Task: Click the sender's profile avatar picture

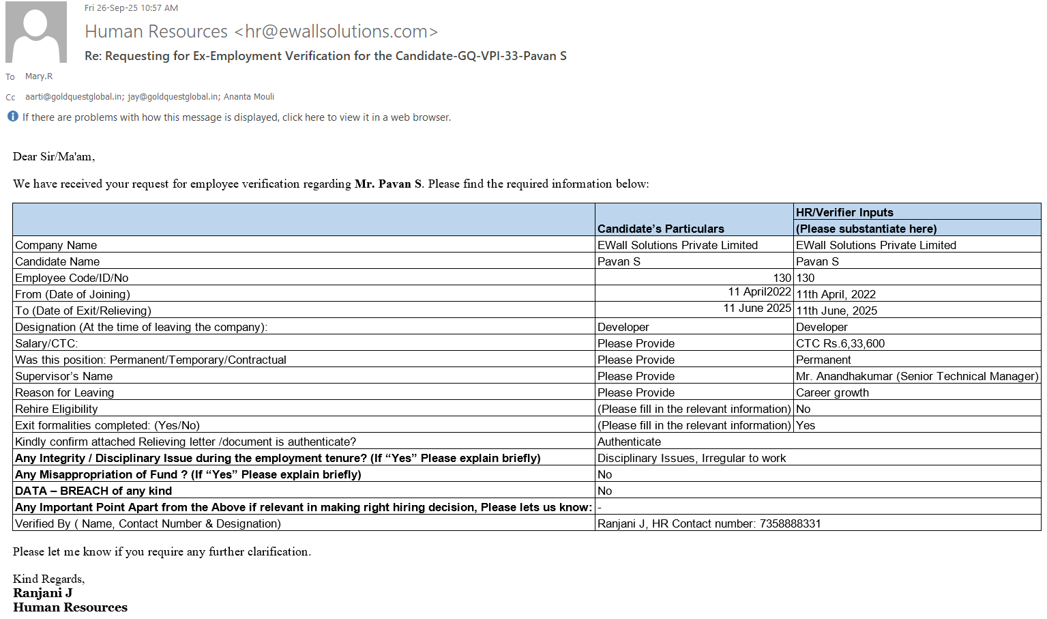Action: tap(36, 32)
